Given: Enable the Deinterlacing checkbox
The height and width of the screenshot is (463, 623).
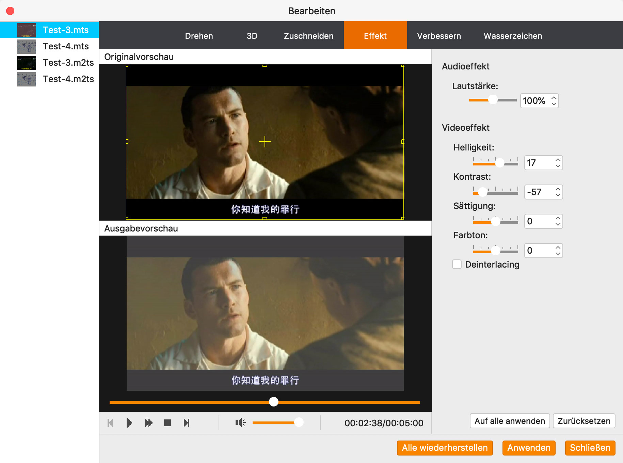Looking at the screenshot, I should (457, 264).
